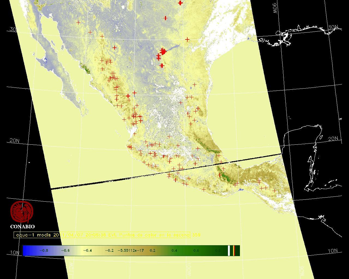Click the topmost red cross marker
The height and width of the screenshot is (279, 349).
point(180,3)
